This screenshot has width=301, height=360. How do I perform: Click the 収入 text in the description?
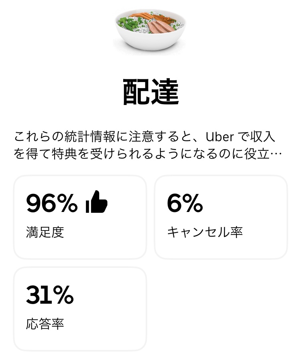[266, 137]
